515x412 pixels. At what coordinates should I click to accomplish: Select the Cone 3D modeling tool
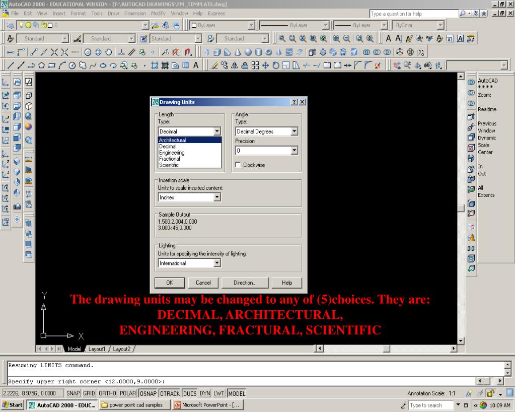pyautogui.click(x=238, y=52)
